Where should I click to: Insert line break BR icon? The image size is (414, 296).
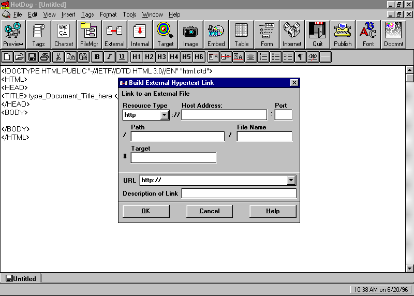pos(313,57)
